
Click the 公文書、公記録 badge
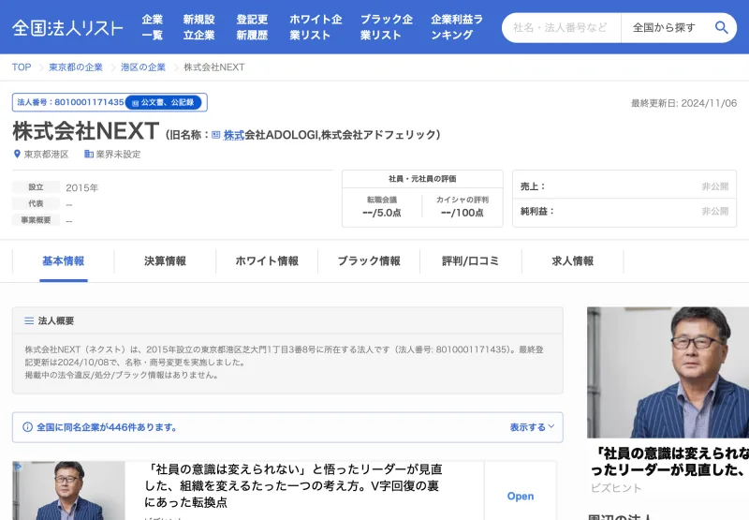pos(163,102)
